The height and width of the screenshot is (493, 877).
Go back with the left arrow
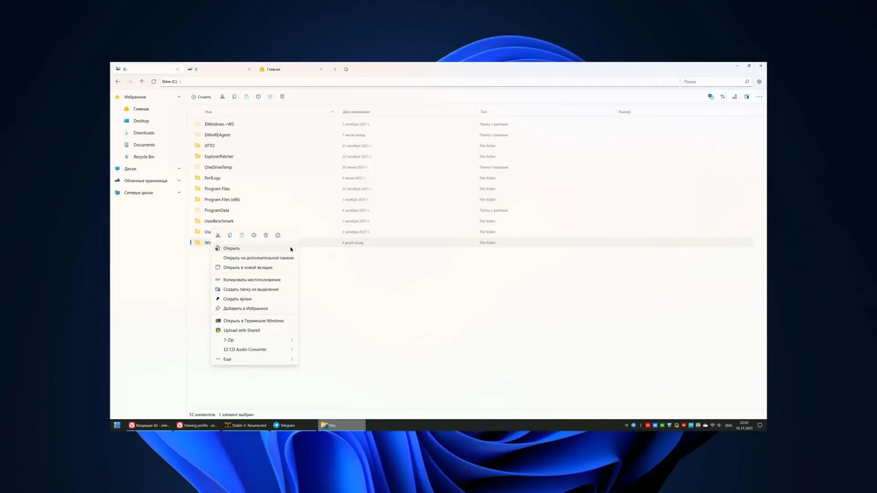118,82
